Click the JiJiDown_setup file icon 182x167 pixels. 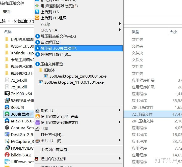[7, 161]
